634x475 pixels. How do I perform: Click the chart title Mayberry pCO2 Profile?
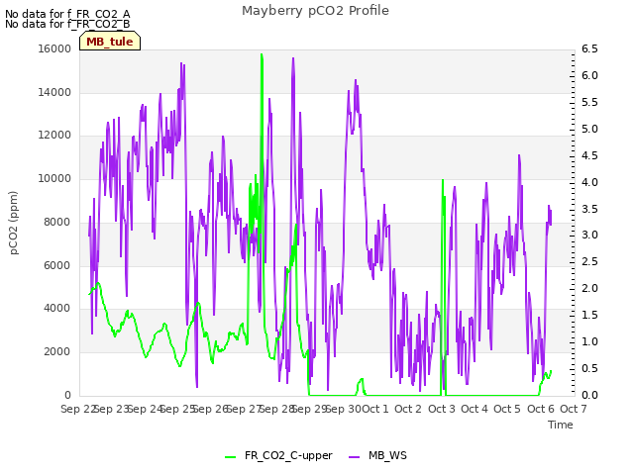[315, 11]
